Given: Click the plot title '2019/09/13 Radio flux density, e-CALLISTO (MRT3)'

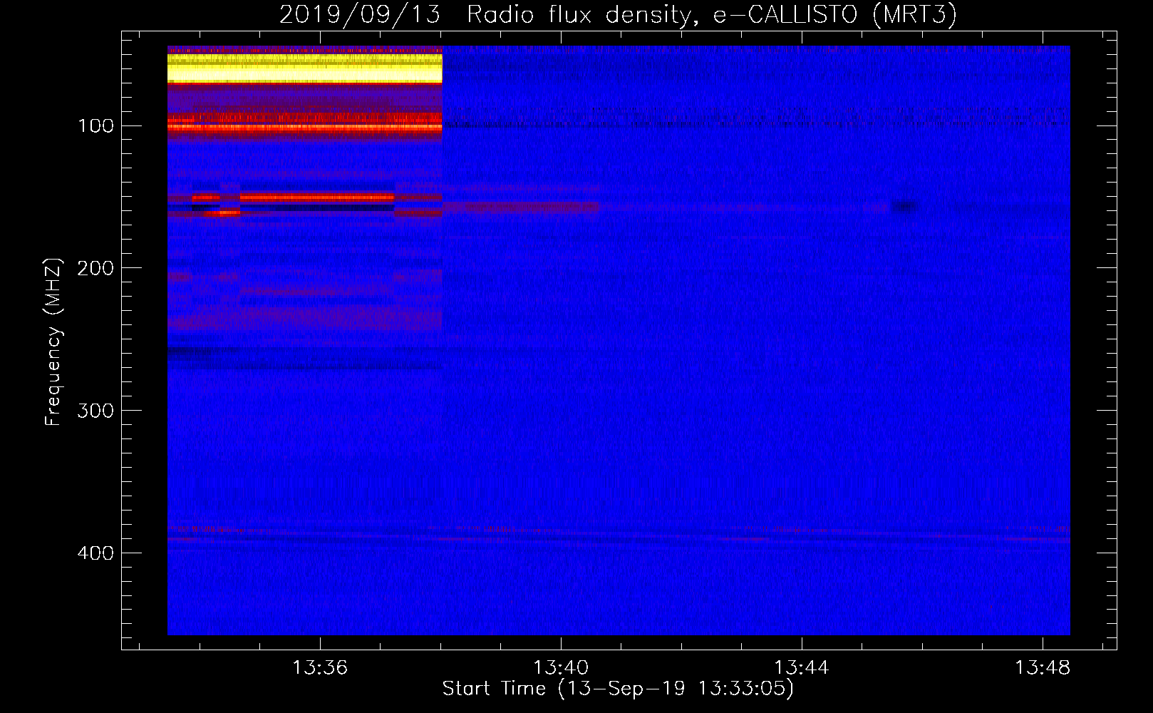Looking at the screenshot, I should click(x=618, y=14).
